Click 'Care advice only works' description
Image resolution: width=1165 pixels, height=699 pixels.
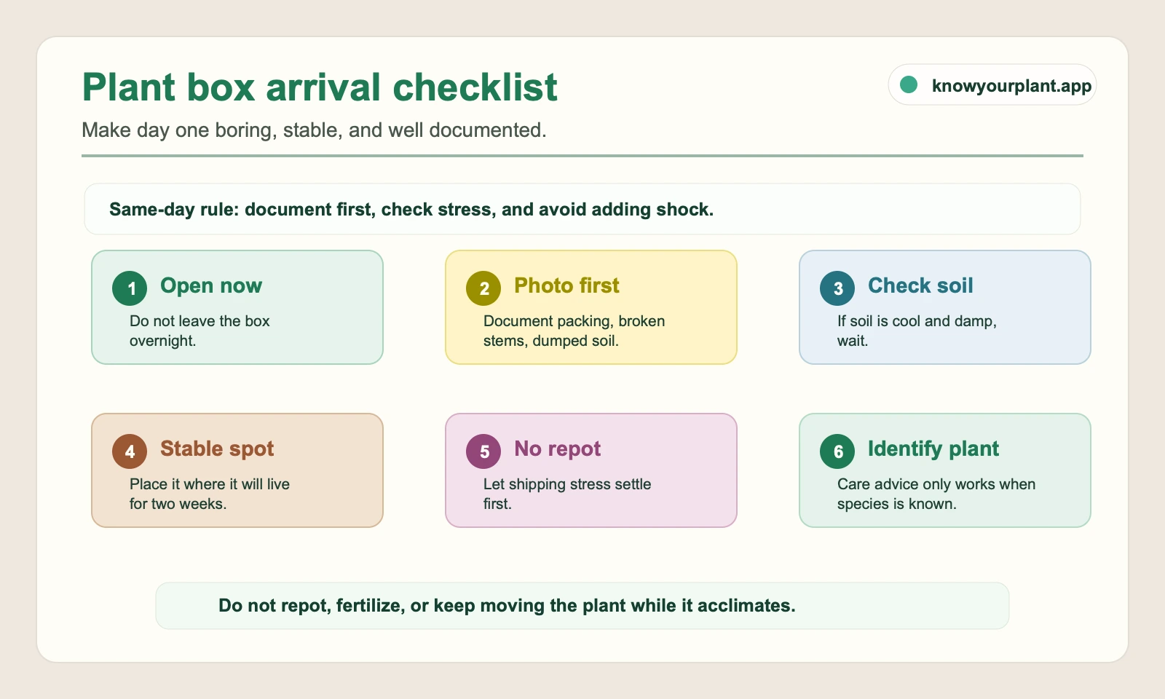[936, 494]
